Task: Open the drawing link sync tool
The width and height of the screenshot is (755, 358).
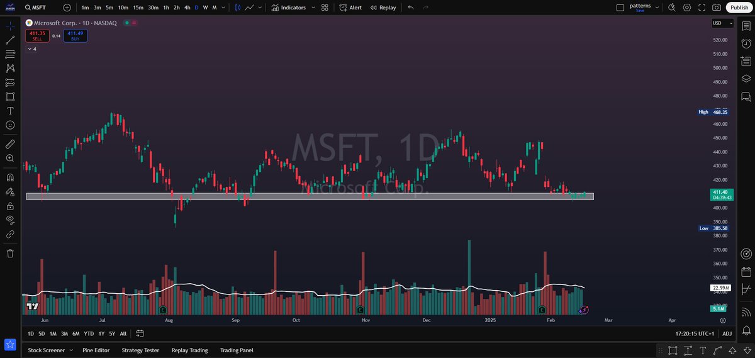Action: pos(10,234)
